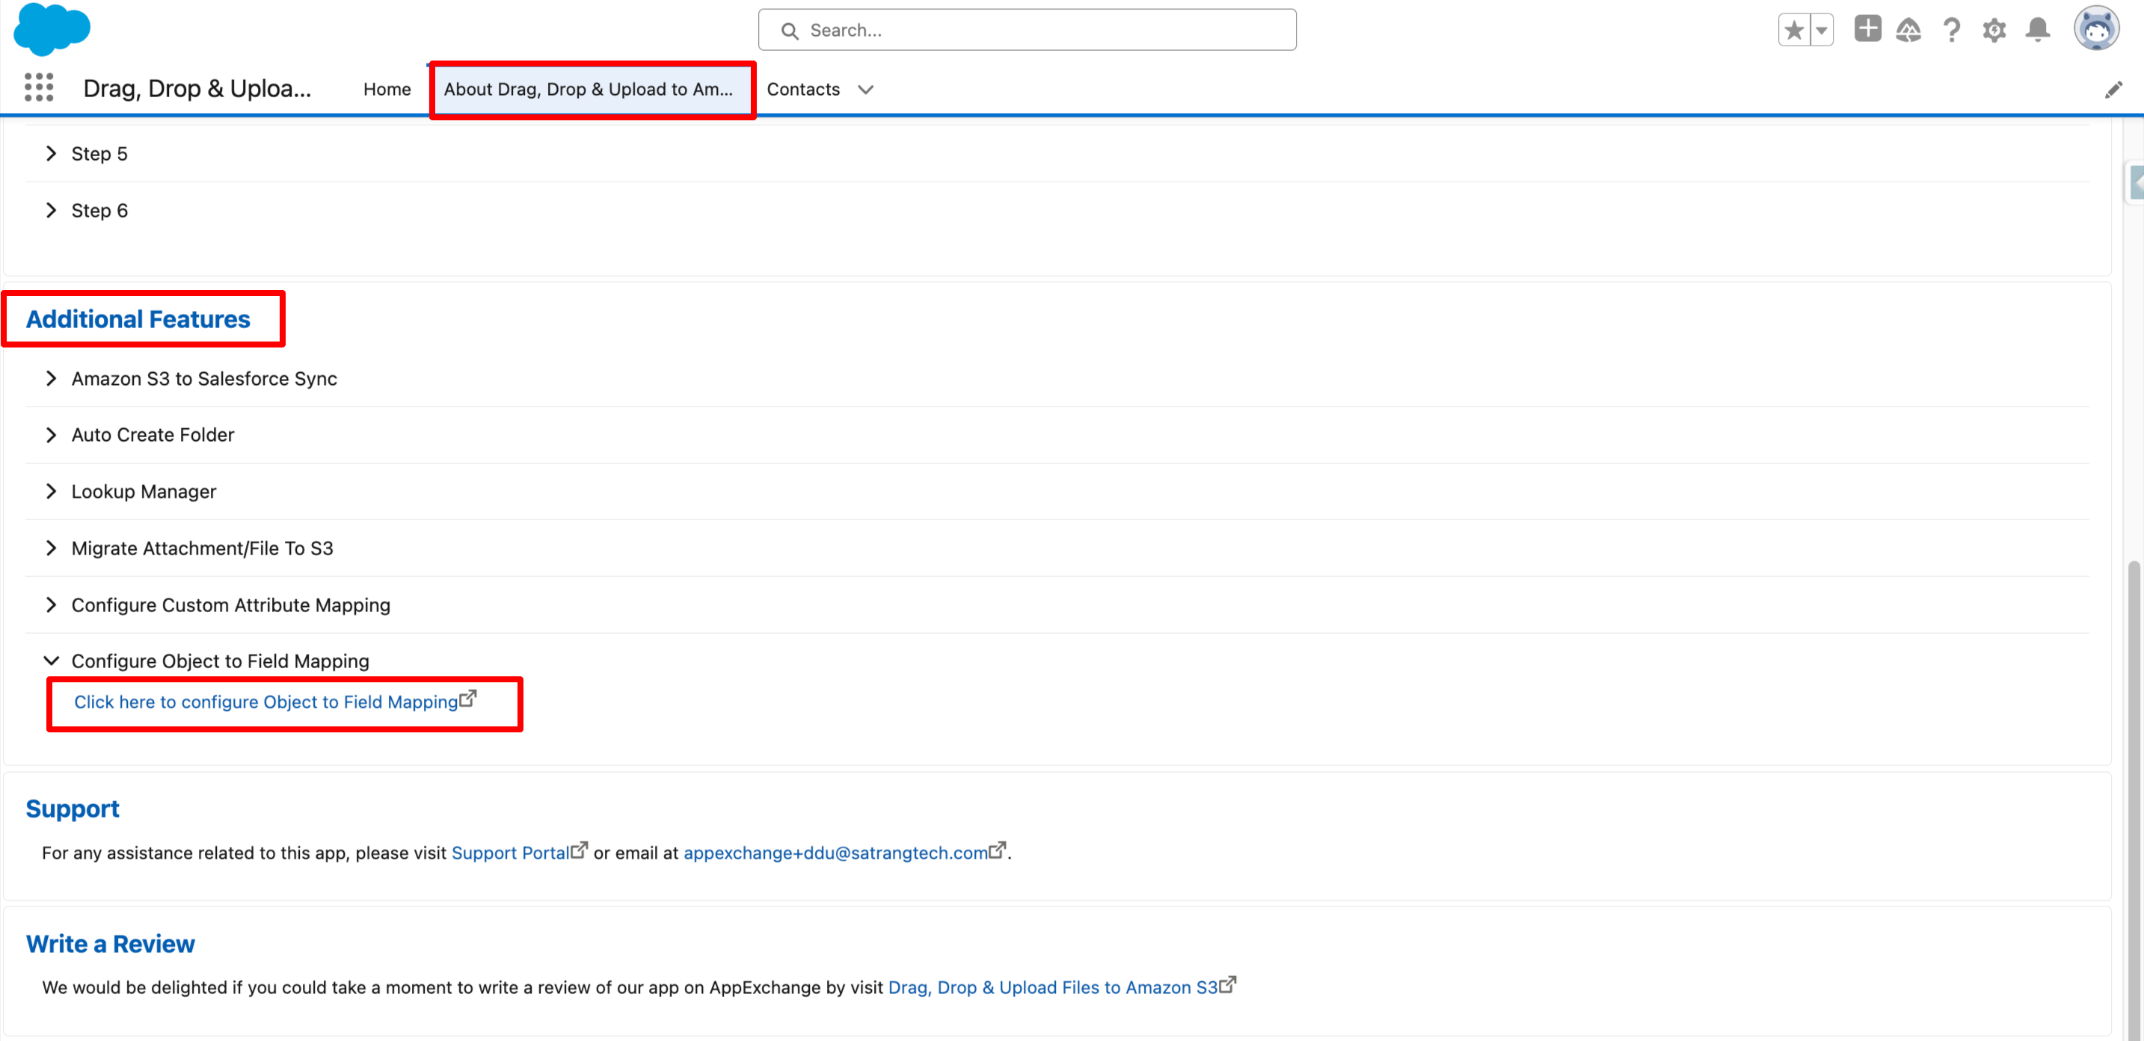Open the Trailhead guidance icon

1908,31
